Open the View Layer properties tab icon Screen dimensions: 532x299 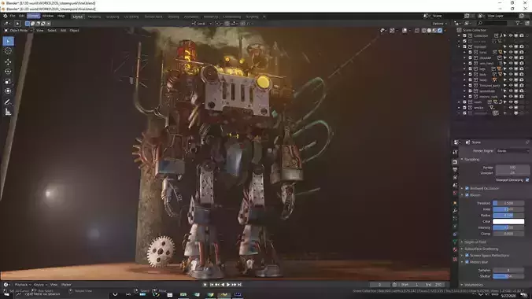point(455,178)
